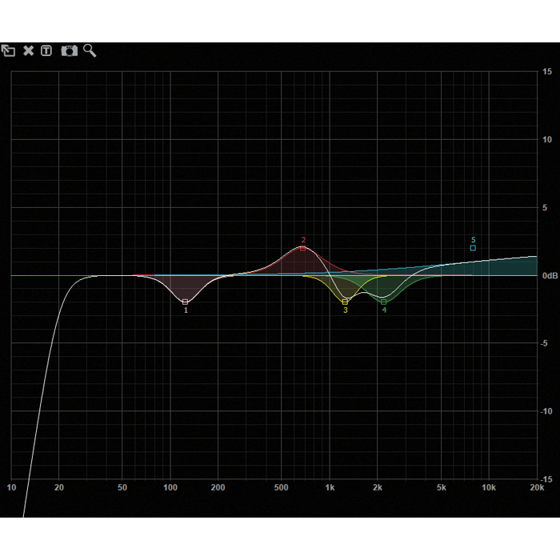
Task: Click the 0dB label on the right axis
Action: [x=550, y=276]
